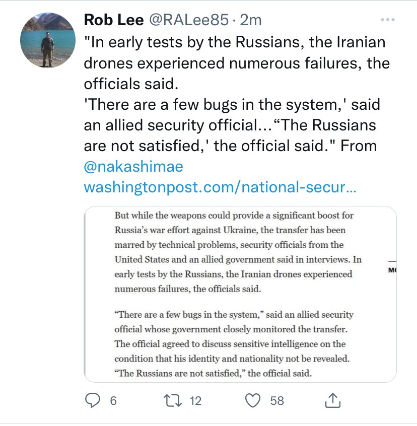This screenshot has height=426, width=417.
Task: Click the 2m timestamp
Action: click(x=251, y=20)
